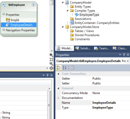Screen dimensions: 130x119
Task: Collapse tblEmployee entity with chevron button
Action: coord(34,5)
